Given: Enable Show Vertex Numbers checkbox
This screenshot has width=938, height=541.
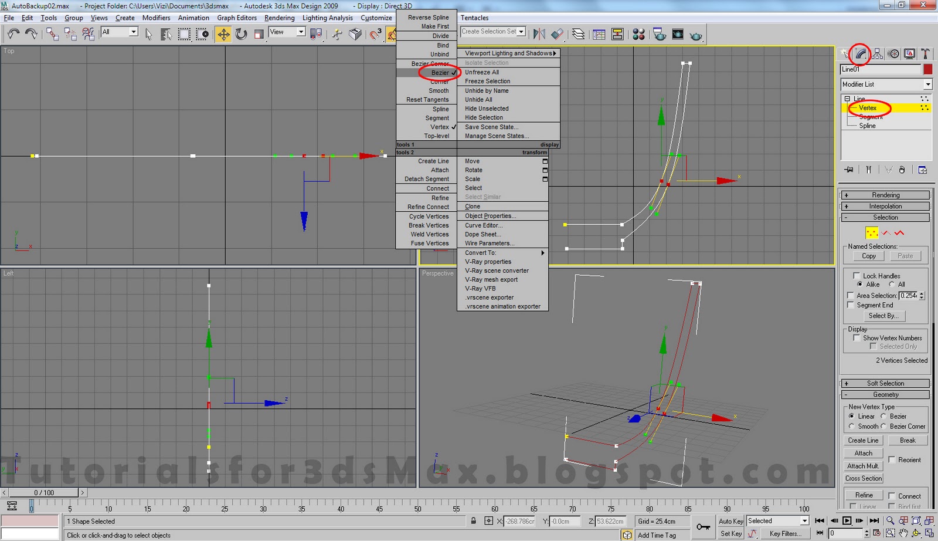Looking at the screenshot, I should click(x=857, y=338).
